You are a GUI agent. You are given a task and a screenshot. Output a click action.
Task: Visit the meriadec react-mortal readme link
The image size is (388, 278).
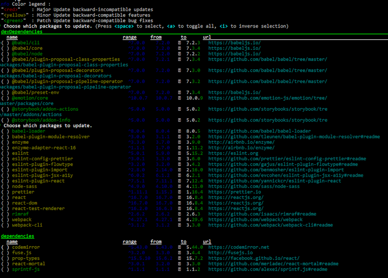point(273,263)
